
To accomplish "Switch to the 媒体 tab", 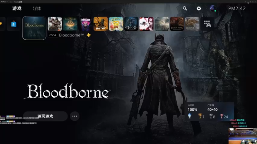I will coord(37,9).
